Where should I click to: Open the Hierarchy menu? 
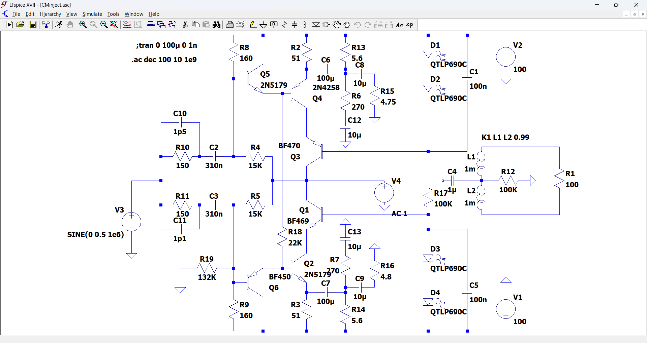(x=51, y=14)
